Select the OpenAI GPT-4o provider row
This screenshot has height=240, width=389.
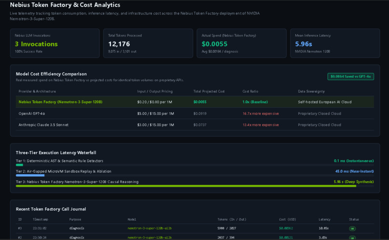[x=195, y=113]
